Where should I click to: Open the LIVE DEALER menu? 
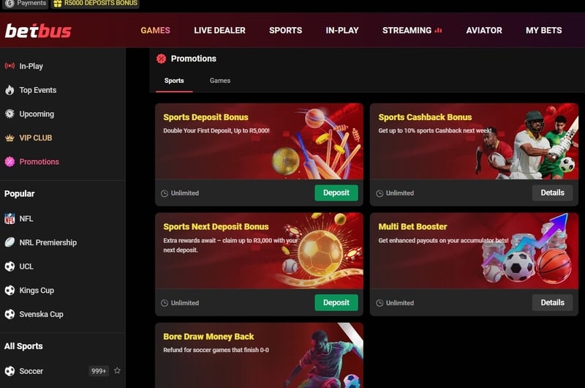tap(220, 30)
